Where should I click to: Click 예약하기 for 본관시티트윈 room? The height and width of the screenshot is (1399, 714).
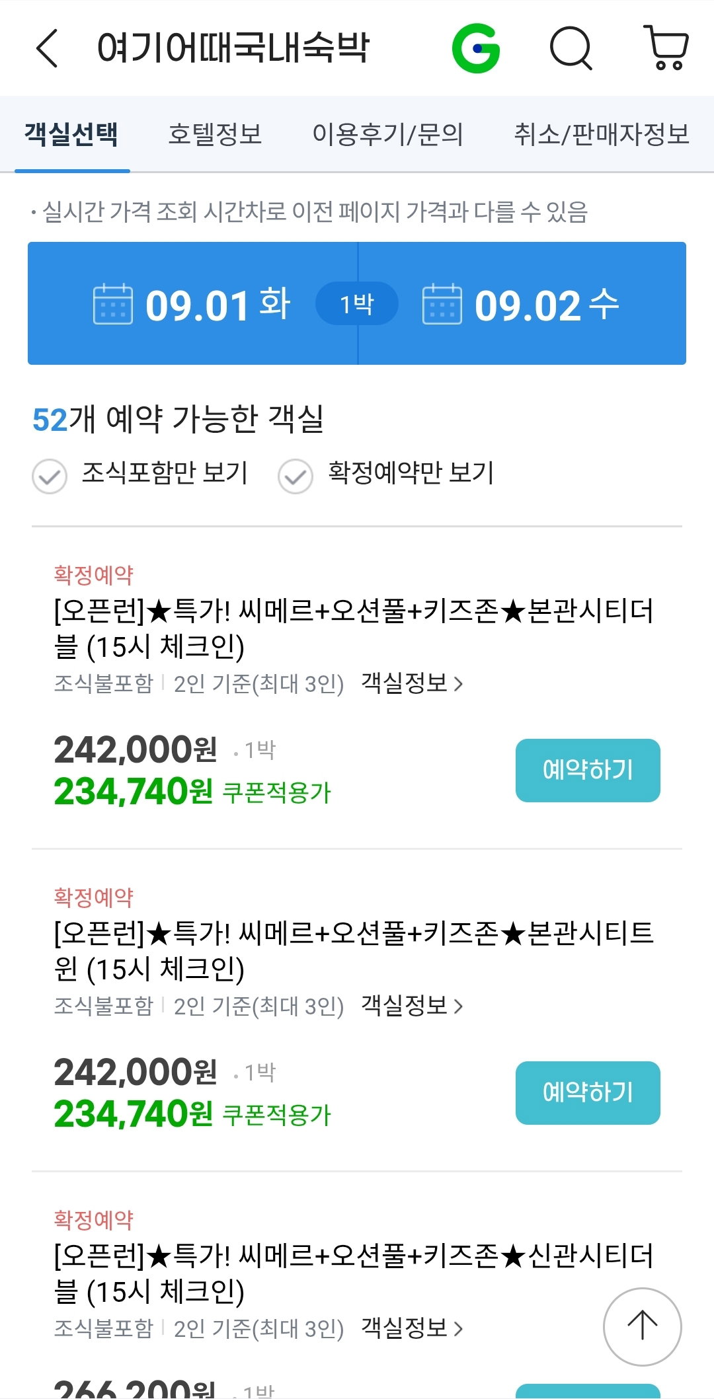[x=588, y=1092]
